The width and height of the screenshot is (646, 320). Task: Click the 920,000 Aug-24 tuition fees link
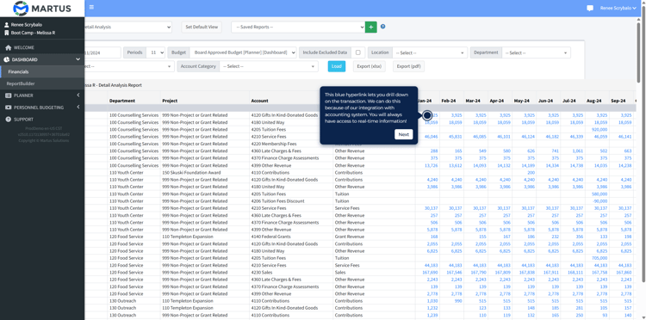pos(599,130)
